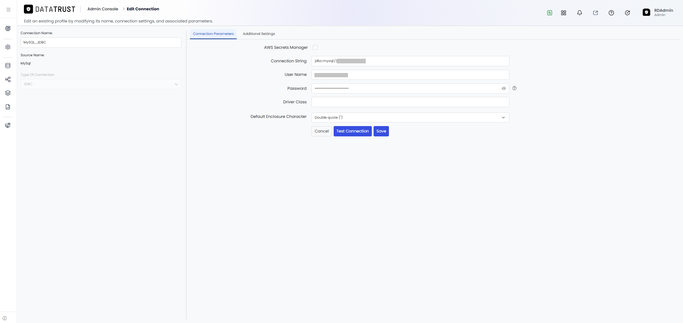Click the User Name input field
683x323 pixels.
pyautogui.click(x=410, y=75)
